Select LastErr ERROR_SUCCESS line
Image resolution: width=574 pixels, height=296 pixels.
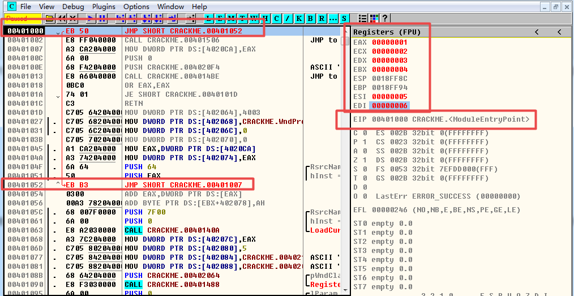[447, 196]
